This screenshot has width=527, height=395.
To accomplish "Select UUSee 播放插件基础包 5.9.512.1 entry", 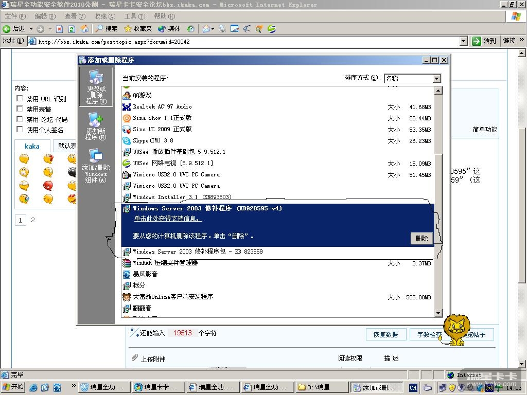I will [277, 152].
